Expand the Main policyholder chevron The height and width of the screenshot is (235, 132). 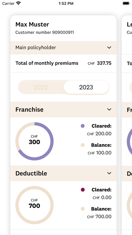click(x=109, y=48)
